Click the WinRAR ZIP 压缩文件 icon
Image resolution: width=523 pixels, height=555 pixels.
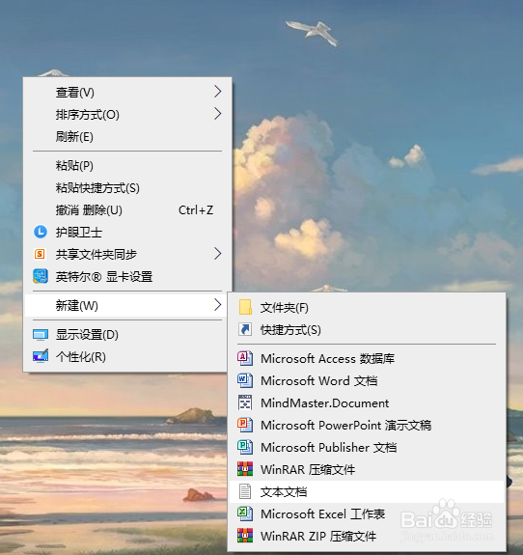(x=245, y=536)
